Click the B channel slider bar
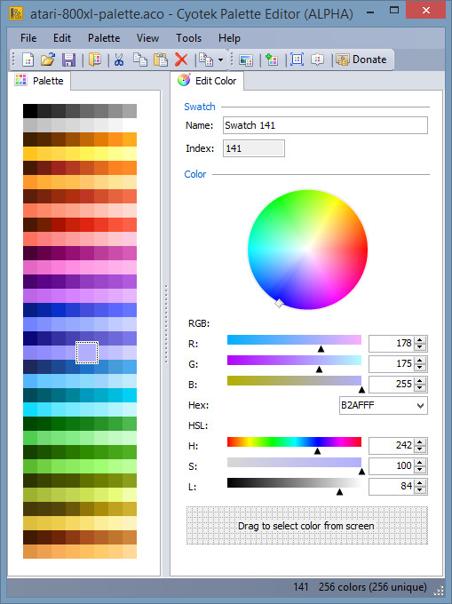Screen dimensions: 452x604 point(294,380)
